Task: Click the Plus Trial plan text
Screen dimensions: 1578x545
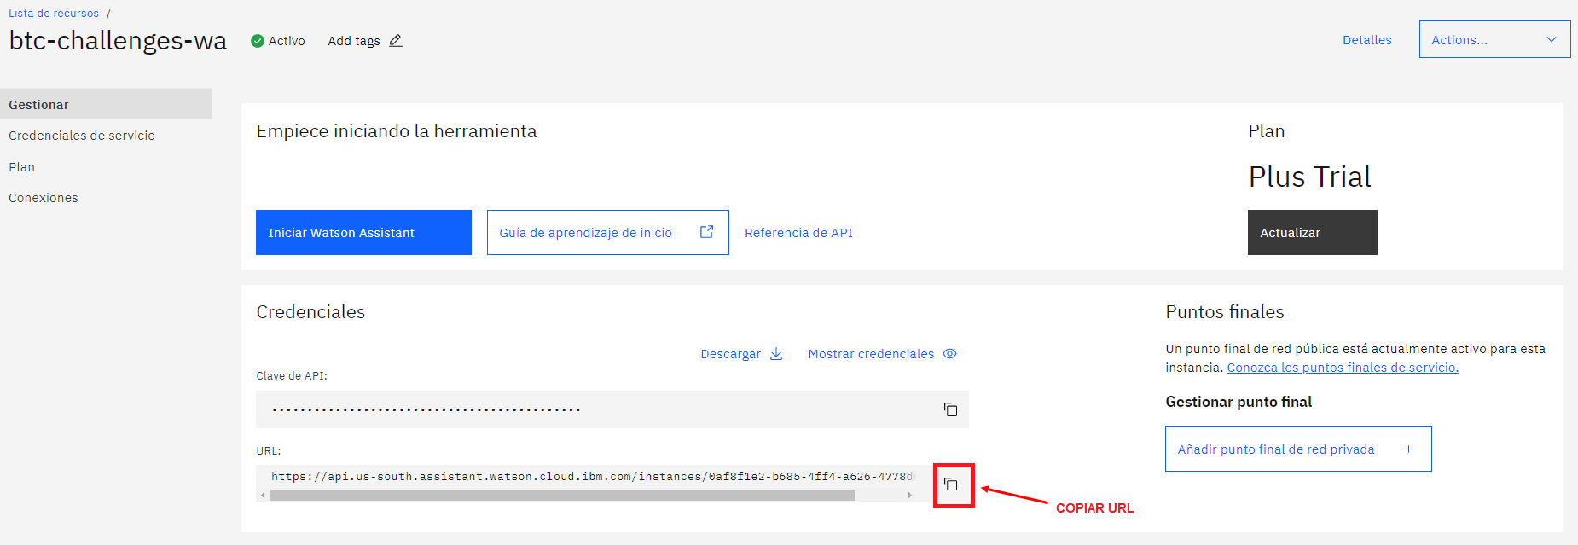Action: tap(1309, 177)
